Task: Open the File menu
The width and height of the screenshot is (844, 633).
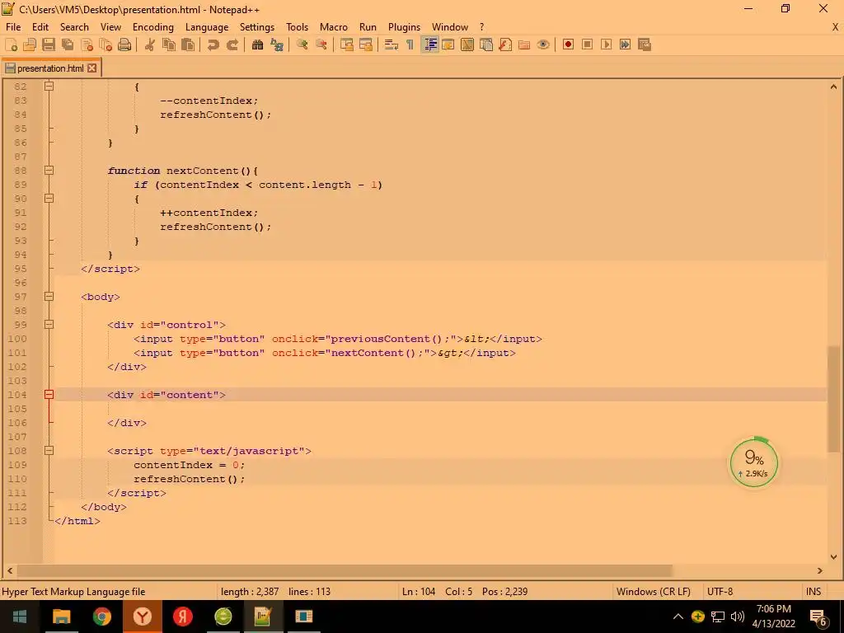Action: (13, 27)
